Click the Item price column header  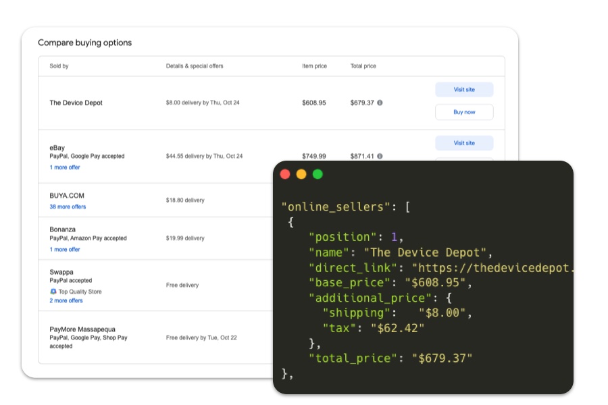pos(314,66)
